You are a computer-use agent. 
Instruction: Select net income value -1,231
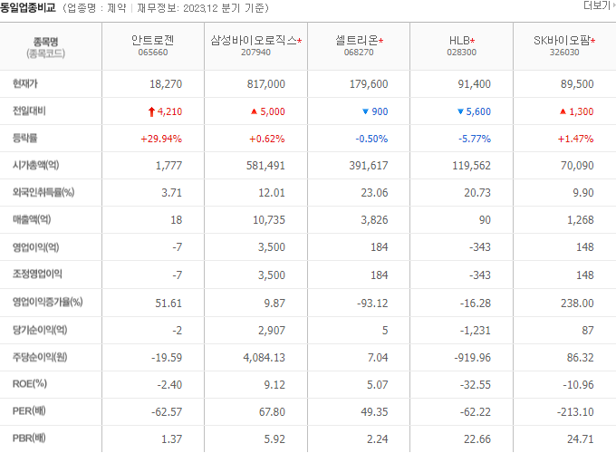pyautogui.click(x=476, y=331)
